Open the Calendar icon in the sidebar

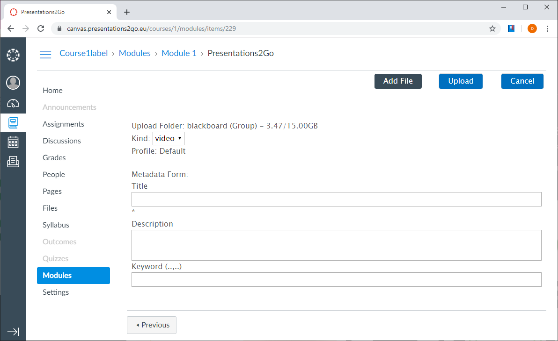click(13, 142)
